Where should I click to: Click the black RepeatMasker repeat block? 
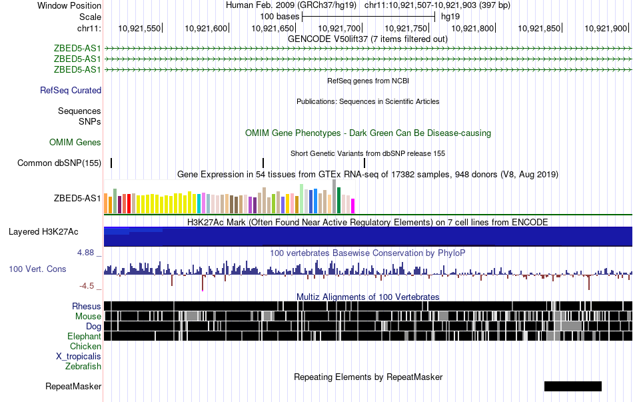coord(573,386)
